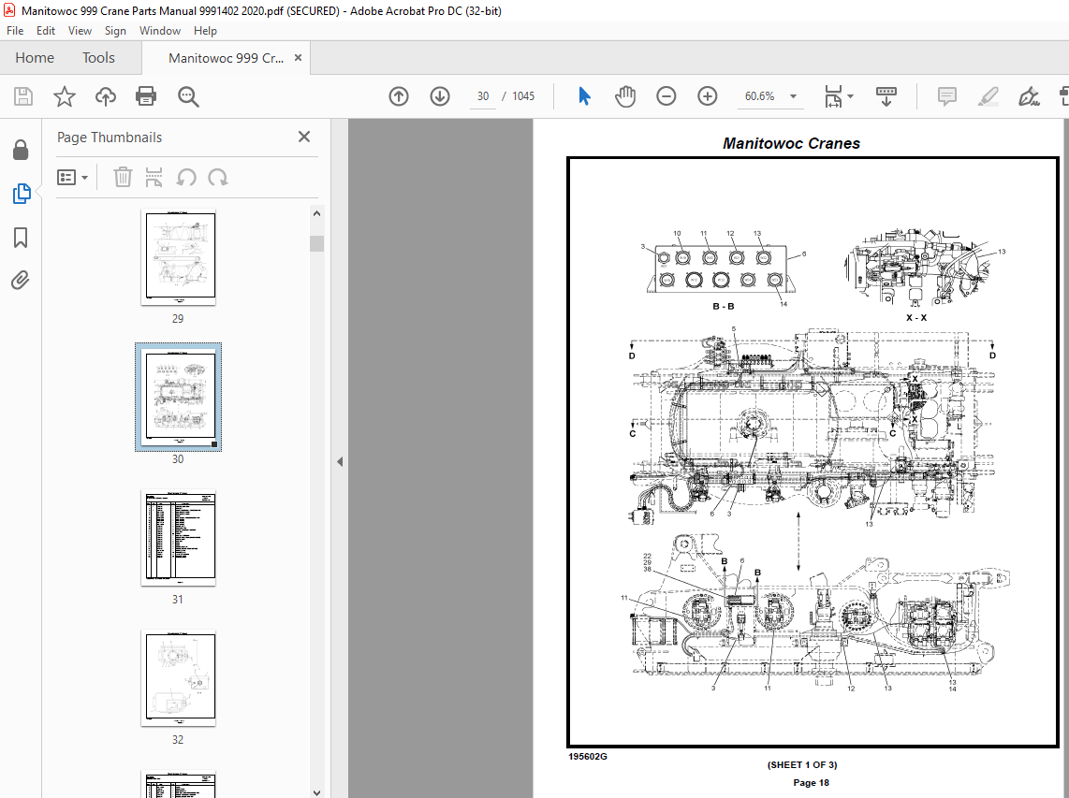The image size is (1069, 798).
Task: Open the Help menu
Action: [204, 31]
